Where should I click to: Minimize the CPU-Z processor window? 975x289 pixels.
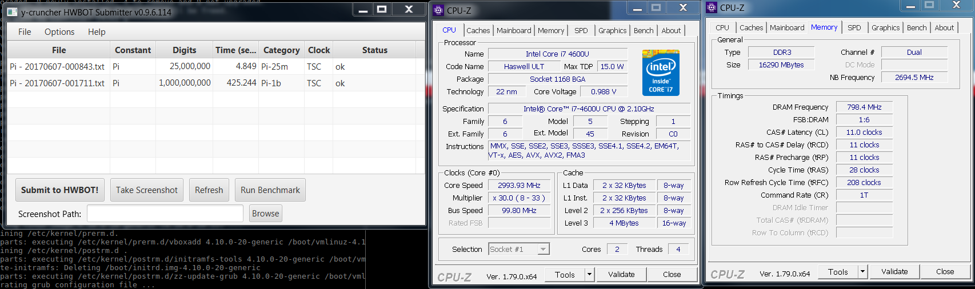(x=637, y=7)
